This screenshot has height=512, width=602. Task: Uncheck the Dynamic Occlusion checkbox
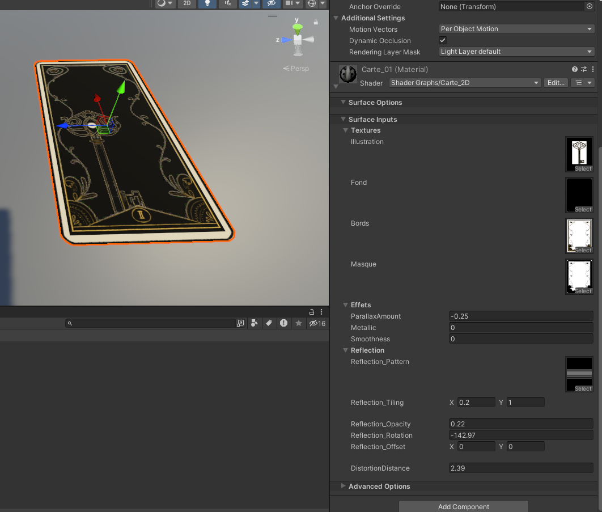click(x=443, y=40)
